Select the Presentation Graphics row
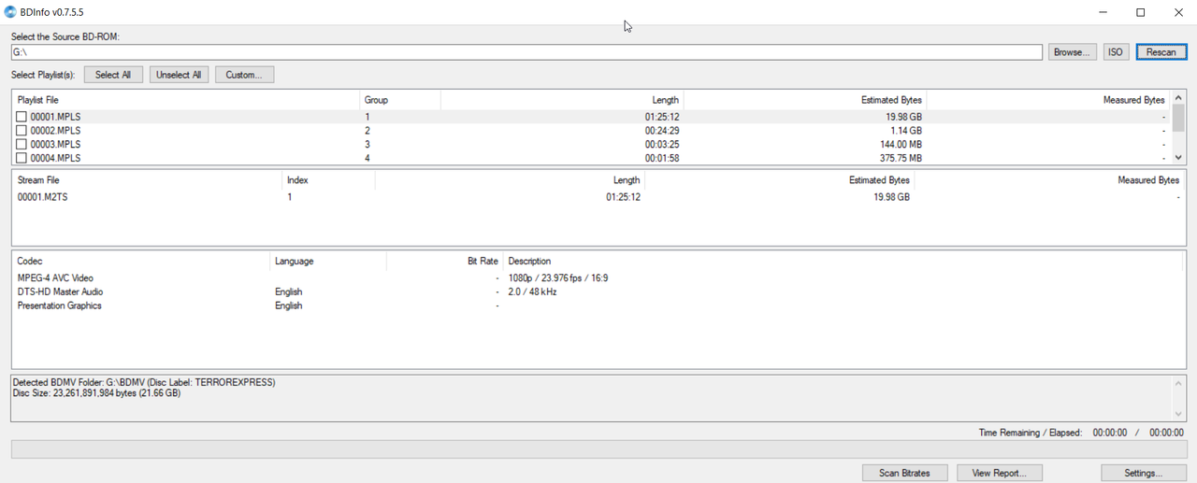 click(598, 305)
